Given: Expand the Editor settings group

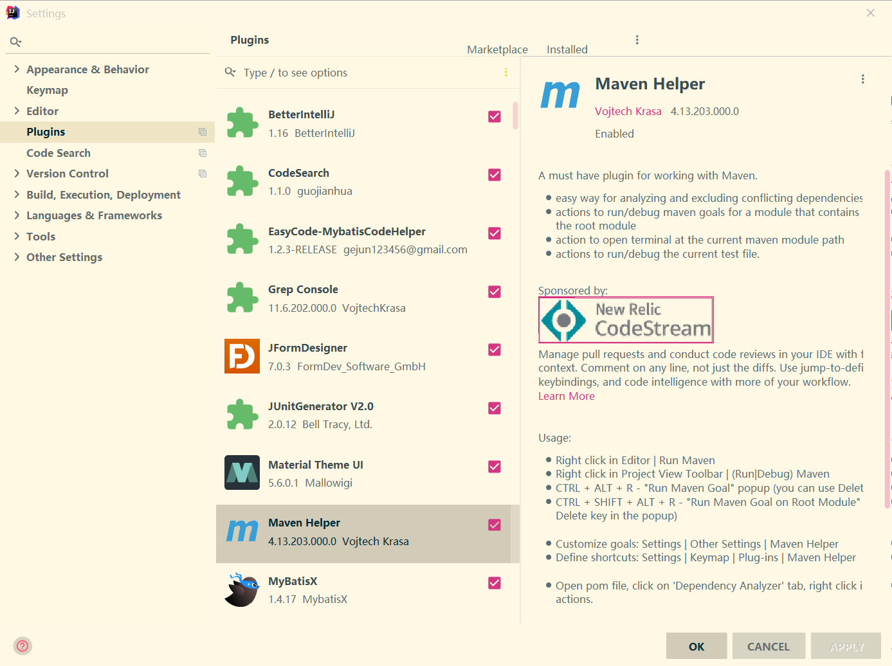Looking at the screenshot, I should (x=17, y=111).
